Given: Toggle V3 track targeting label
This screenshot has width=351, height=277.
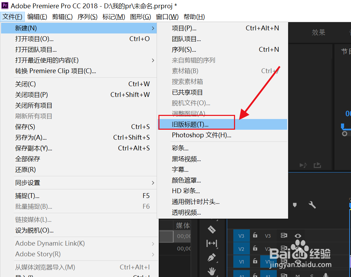Looking at the screenshot, I should pos(268,236).
